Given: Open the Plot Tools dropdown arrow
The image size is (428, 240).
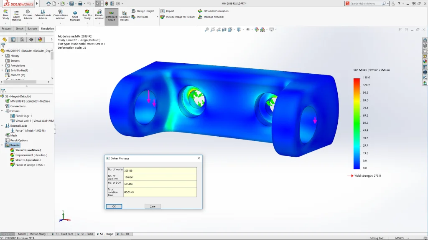Looking at the screenshot, I should point(157,17).
